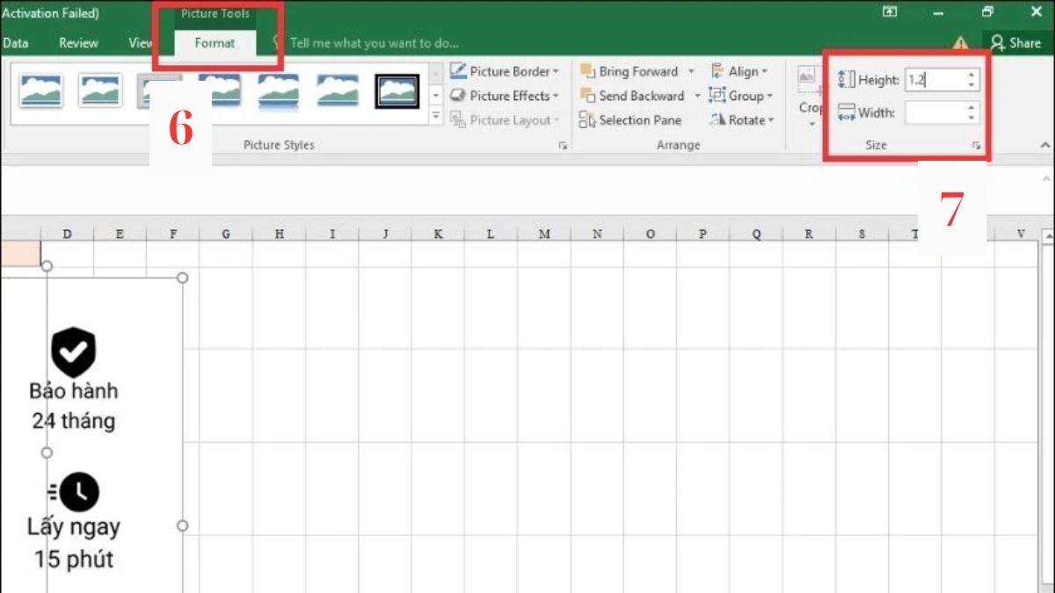1055x593 pixels.
Task: Expand the Picture Styles gallery
Action: click(x=435, y=114)
